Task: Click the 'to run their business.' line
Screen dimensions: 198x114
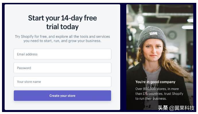Action: [151, 99]
